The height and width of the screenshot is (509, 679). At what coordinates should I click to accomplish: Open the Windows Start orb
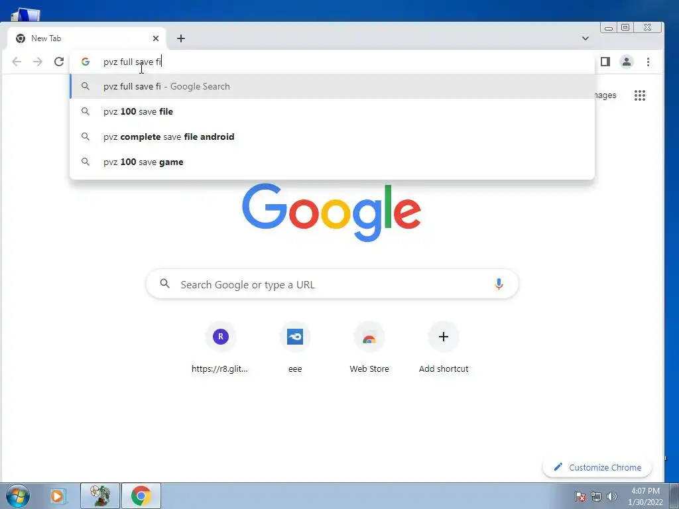tap(17, 496)
